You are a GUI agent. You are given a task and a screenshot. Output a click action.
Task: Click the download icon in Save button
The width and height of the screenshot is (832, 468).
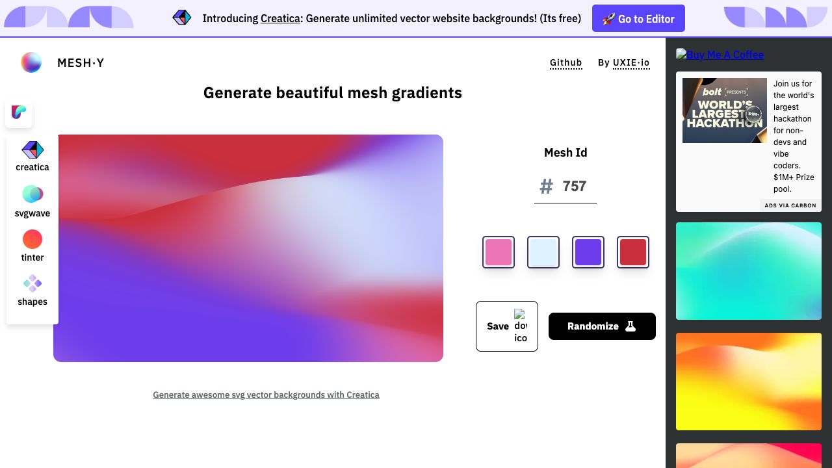point(521,326)
